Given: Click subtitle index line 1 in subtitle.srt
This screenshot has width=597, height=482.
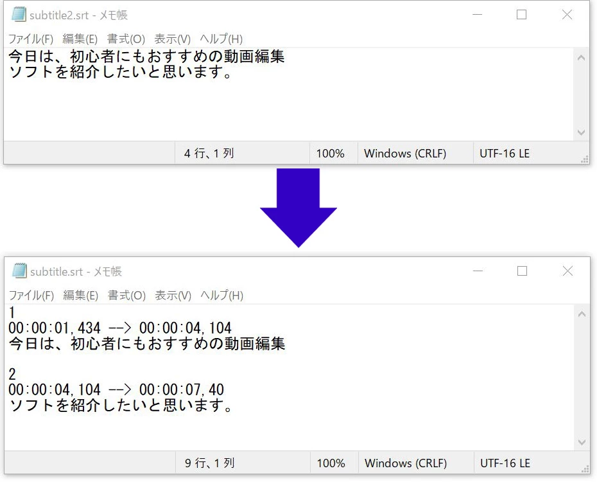Looking at the screenshot, I should pyautogui.click(x=12, y=312).
